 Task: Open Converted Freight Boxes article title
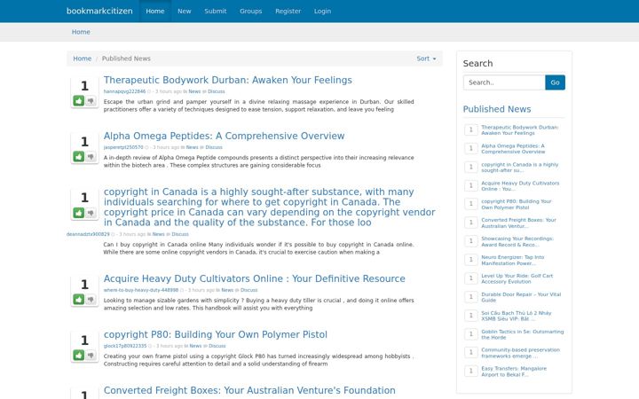click(249, 390)
